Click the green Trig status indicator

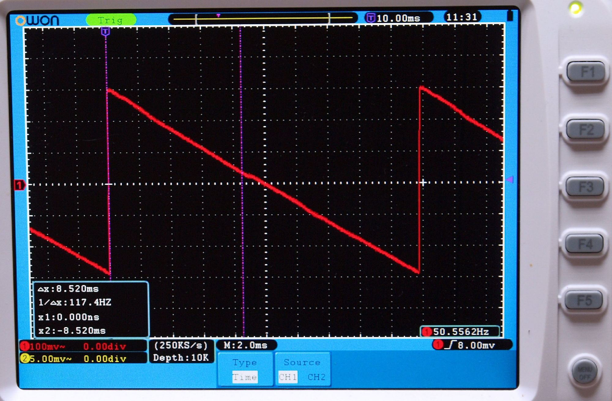[x=110, y=20]
